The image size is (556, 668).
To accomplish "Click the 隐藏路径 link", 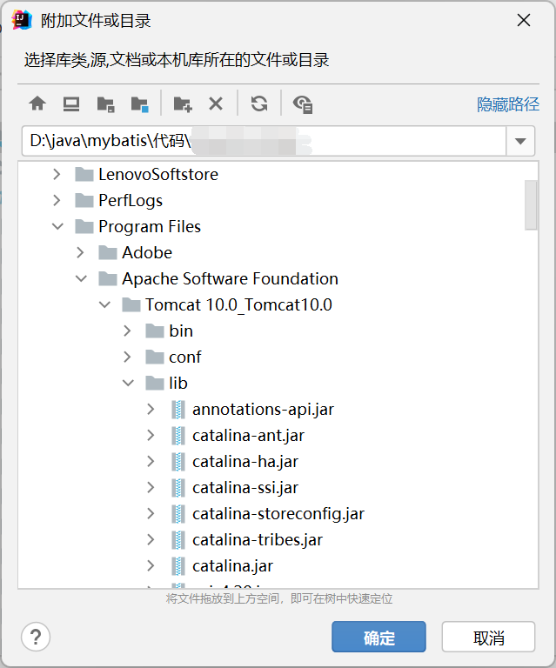I will (508, 104).
